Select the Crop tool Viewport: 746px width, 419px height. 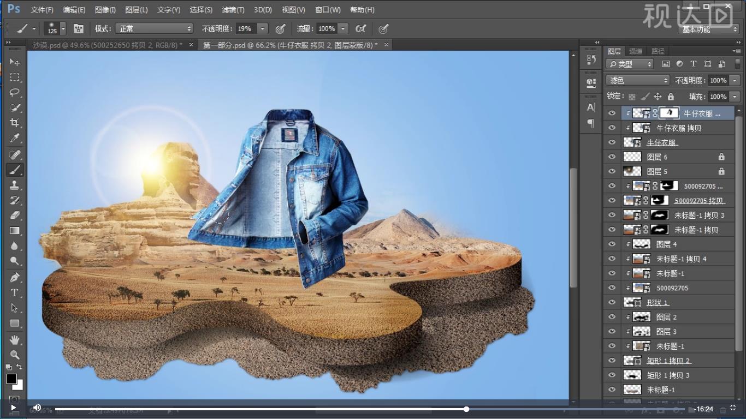[15, 123]
